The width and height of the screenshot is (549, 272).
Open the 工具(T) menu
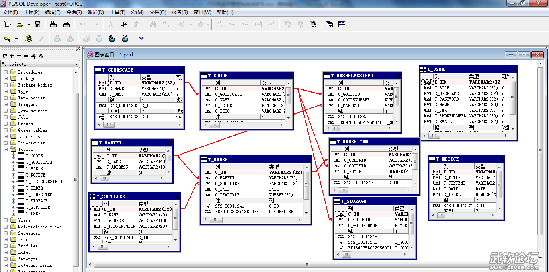point(117,12)
